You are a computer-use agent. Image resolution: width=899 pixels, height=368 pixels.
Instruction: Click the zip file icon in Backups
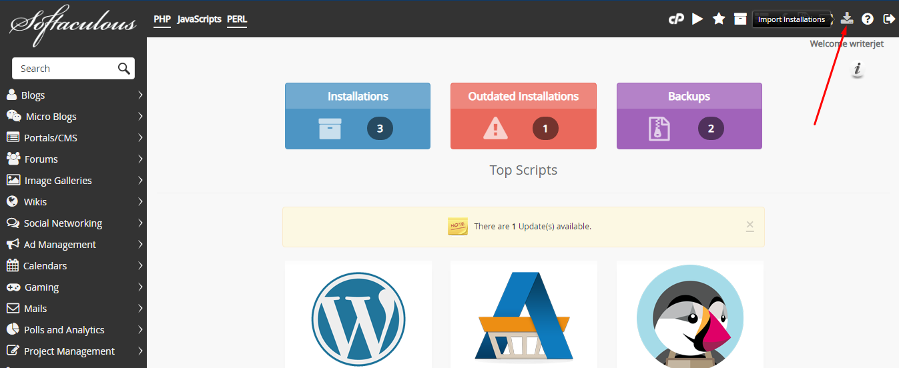point(659,129)
